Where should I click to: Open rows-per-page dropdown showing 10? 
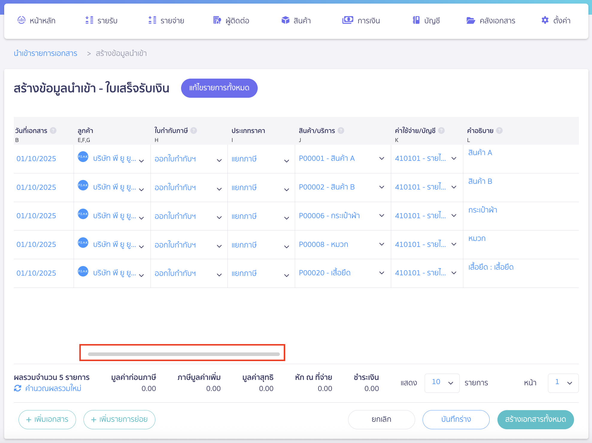pyautogui.click(x=442, y=383)
